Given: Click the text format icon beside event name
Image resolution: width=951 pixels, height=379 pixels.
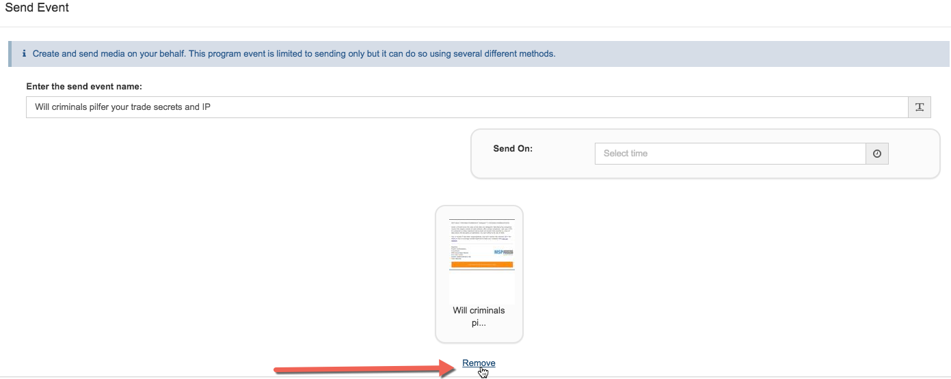Looking at the screenshot, I should coord(919,107).
